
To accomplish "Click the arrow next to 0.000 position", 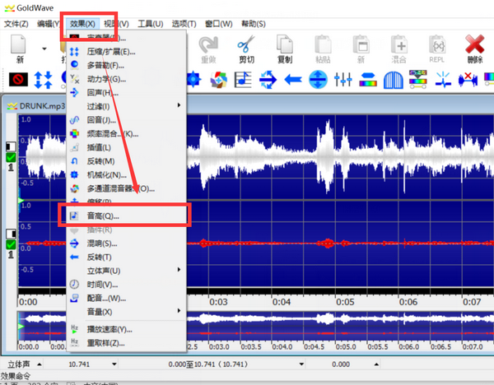I will click(376, 364).
